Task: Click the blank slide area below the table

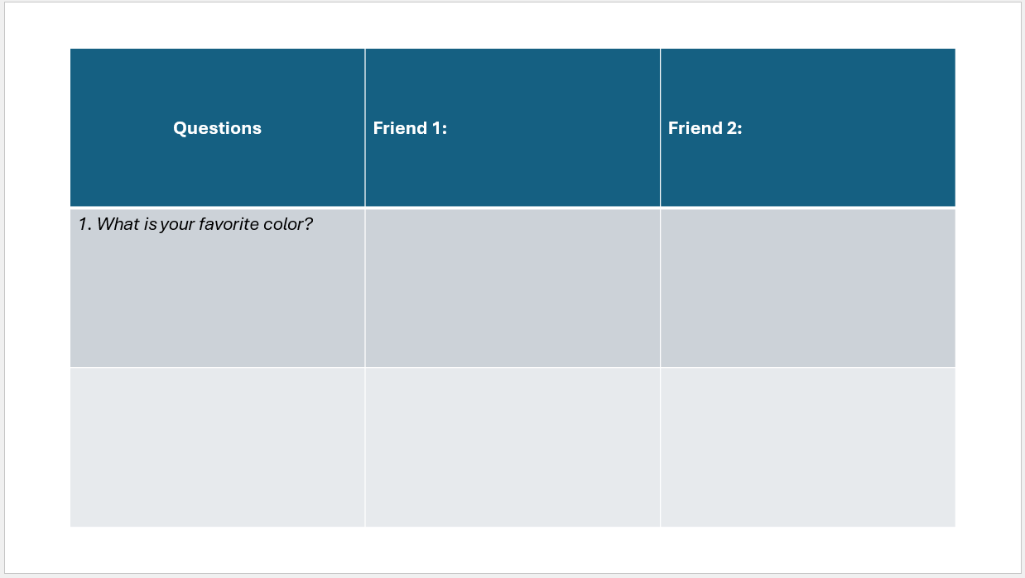Action: coord(512,550)
